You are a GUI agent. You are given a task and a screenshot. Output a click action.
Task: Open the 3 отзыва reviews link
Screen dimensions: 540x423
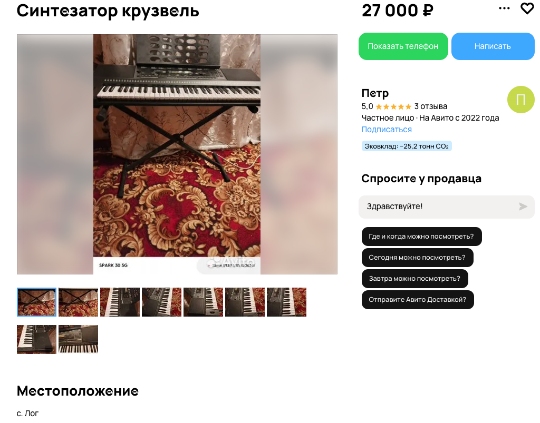pos(430,106)
